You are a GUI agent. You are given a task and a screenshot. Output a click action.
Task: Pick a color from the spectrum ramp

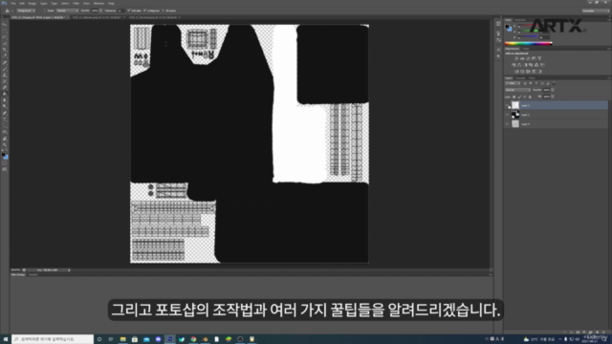click(529, 43)
